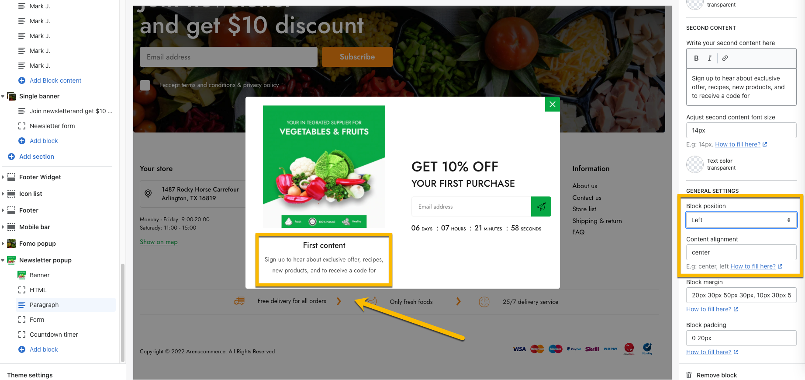Click the plus icon beside Add section

pyautogui.click(x=11, y=157)
